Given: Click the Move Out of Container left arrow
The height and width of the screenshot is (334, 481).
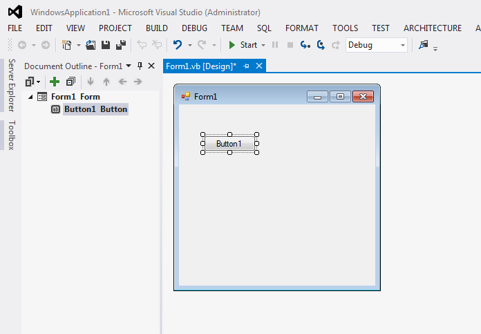Looking at the screenshot, I should pos(122,82).
